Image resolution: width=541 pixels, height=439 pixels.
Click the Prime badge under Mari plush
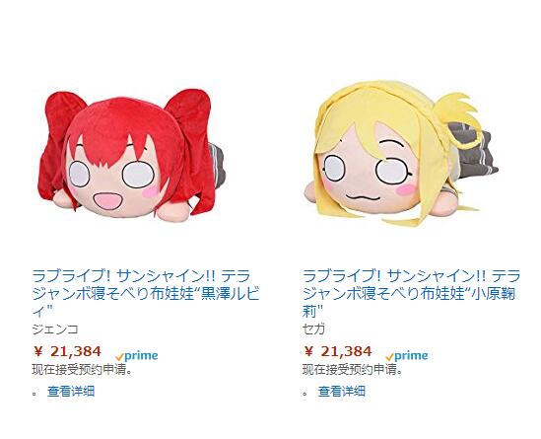407,356
